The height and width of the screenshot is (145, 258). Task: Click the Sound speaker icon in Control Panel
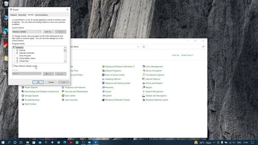[103, 91]
